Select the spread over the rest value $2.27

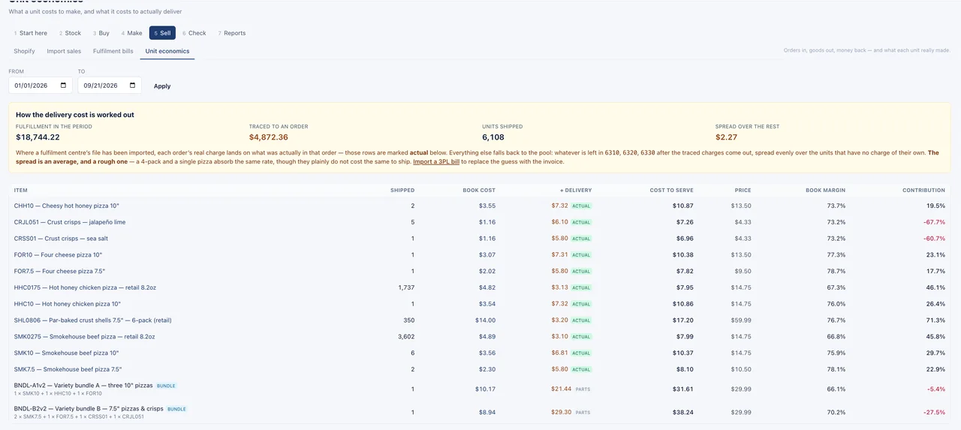click(726, 137)
